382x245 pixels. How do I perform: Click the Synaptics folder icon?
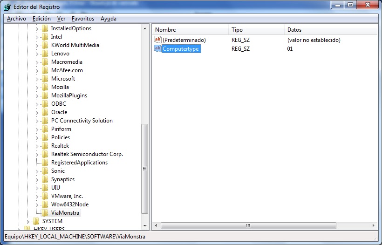pos(45,179)
